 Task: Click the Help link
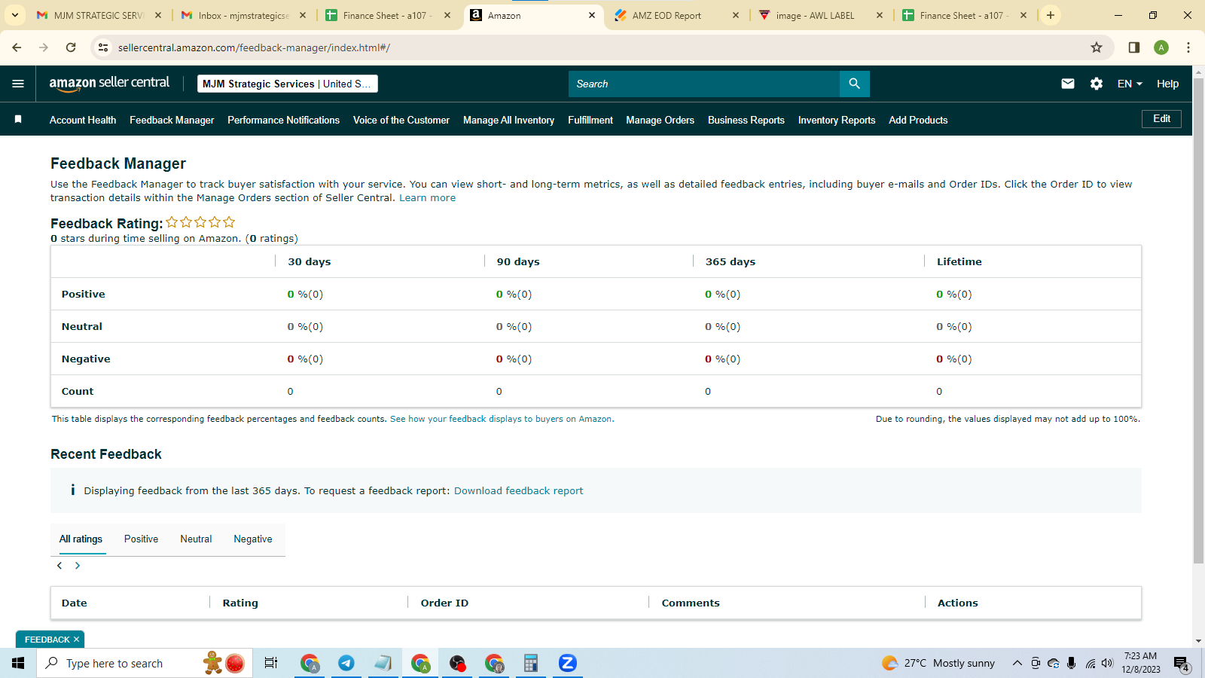1167,84
